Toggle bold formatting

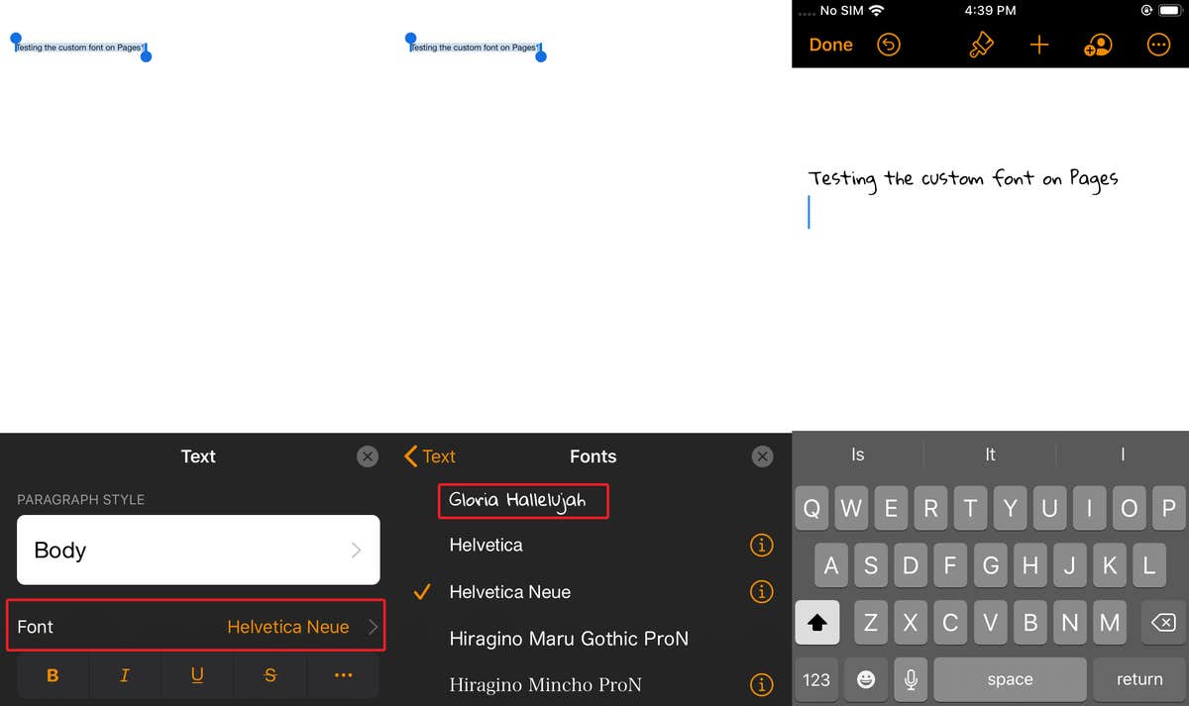[52, 674]
